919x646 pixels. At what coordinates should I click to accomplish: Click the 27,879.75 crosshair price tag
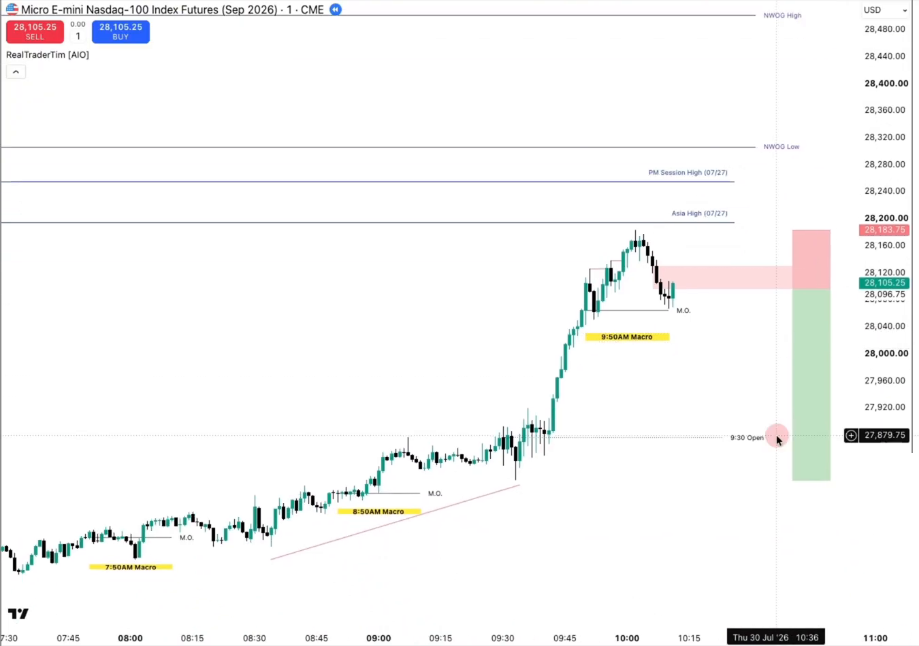pyautogui.click(x=884, y=435)
